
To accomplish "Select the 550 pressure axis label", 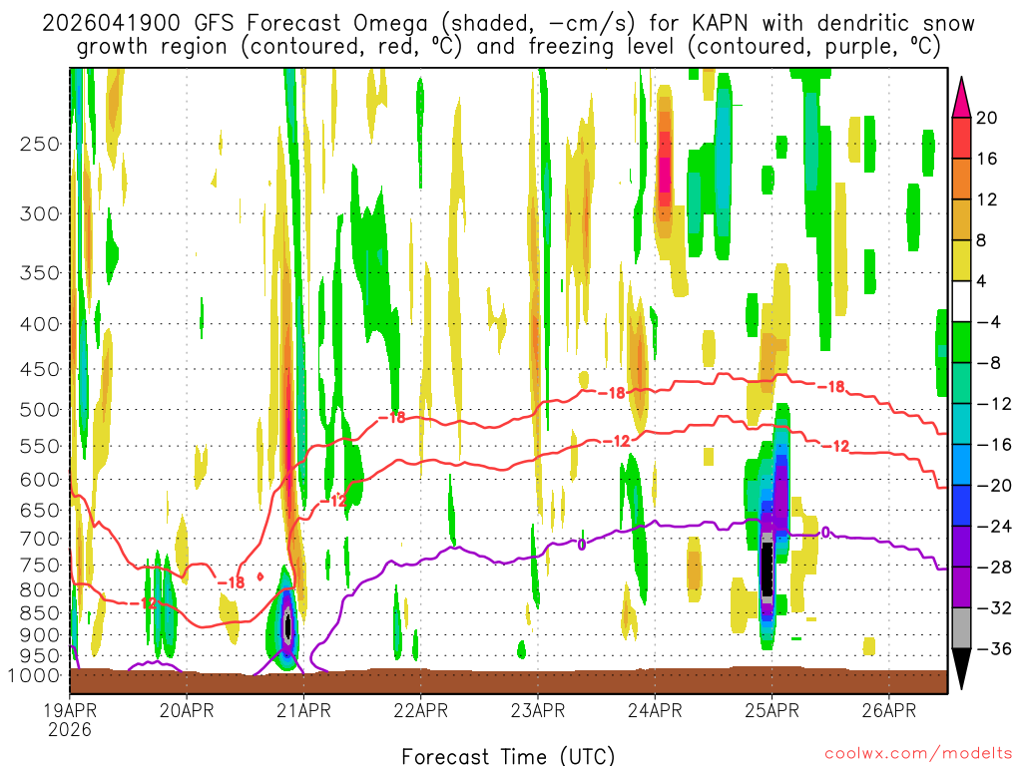I will 40,446.
